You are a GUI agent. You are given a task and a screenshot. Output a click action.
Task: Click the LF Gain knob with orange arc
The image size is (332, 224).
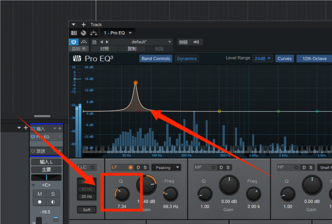(x=146, y=185)
